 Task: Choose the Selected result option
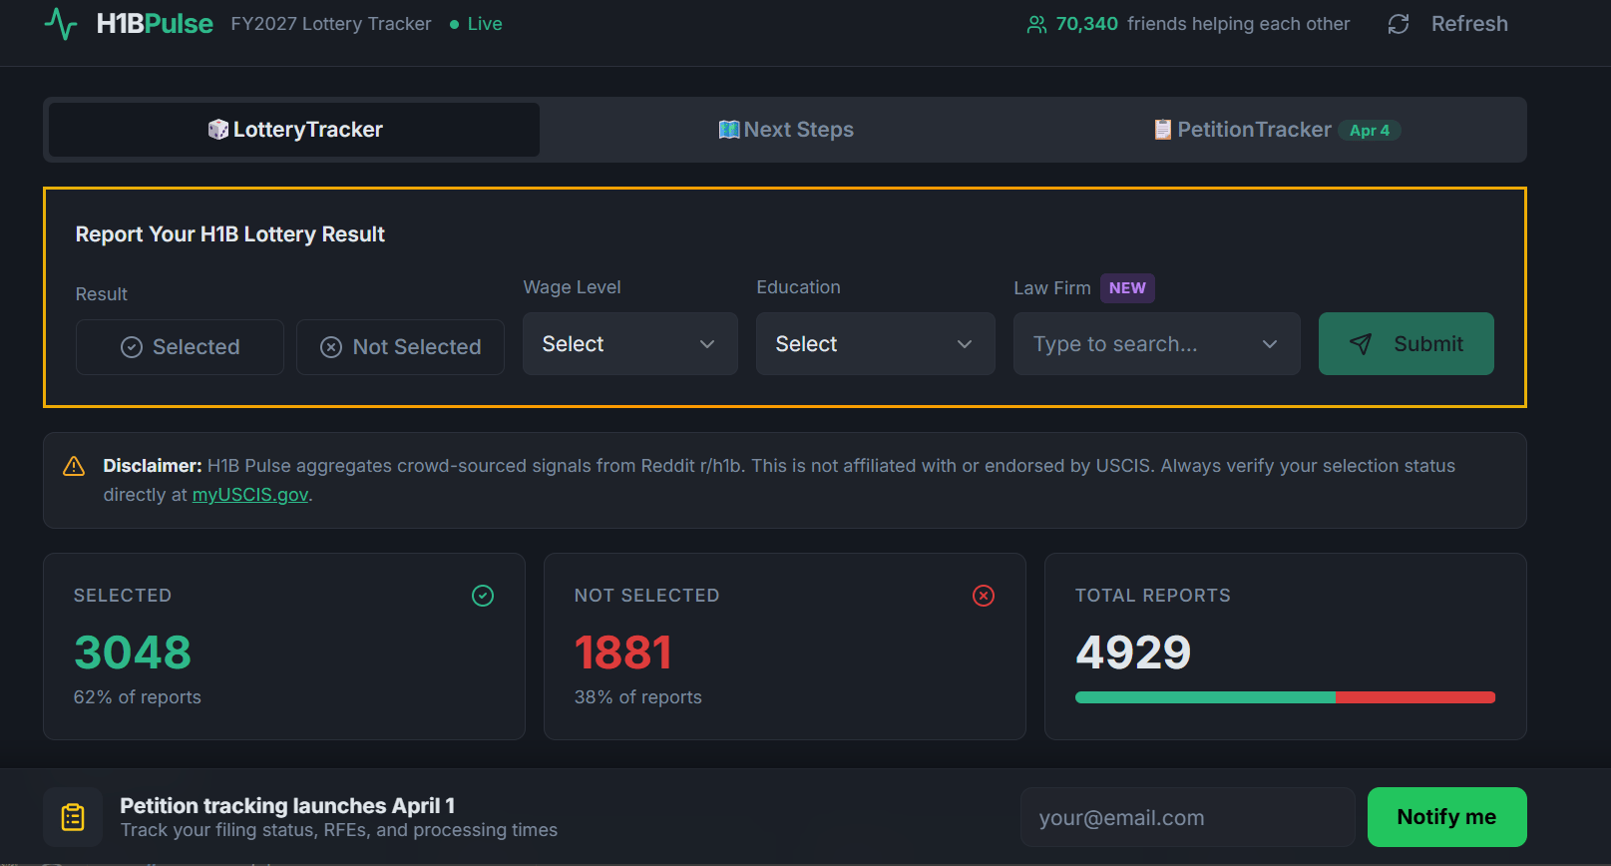tap(180, 347)
